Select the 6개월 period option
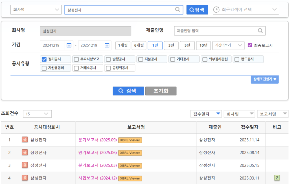 [x=139, y=45]
